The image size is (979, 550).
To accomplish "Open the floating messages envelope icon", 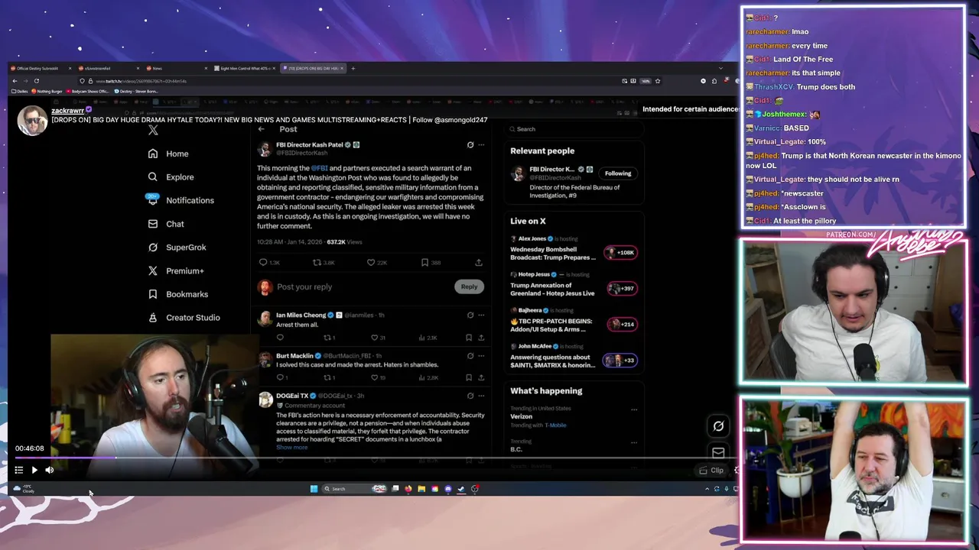I will [x=718, y=453].
